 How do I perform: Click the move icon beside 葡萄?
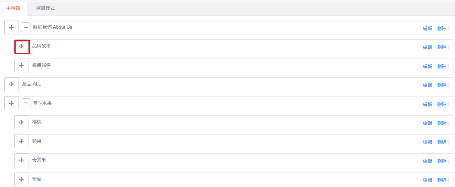coord(21,179)
